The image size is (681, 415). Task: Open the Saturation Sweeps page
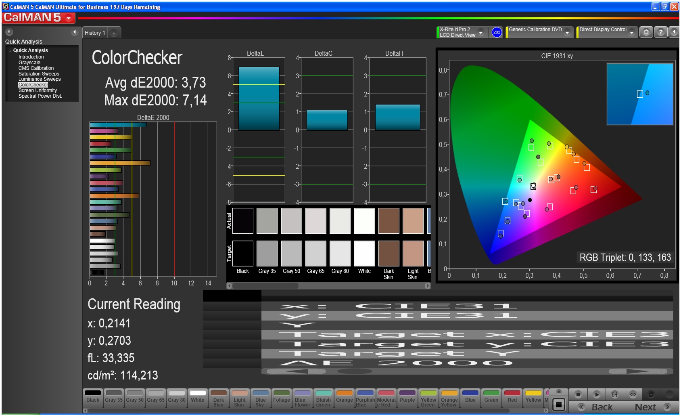tap(39, 74)
